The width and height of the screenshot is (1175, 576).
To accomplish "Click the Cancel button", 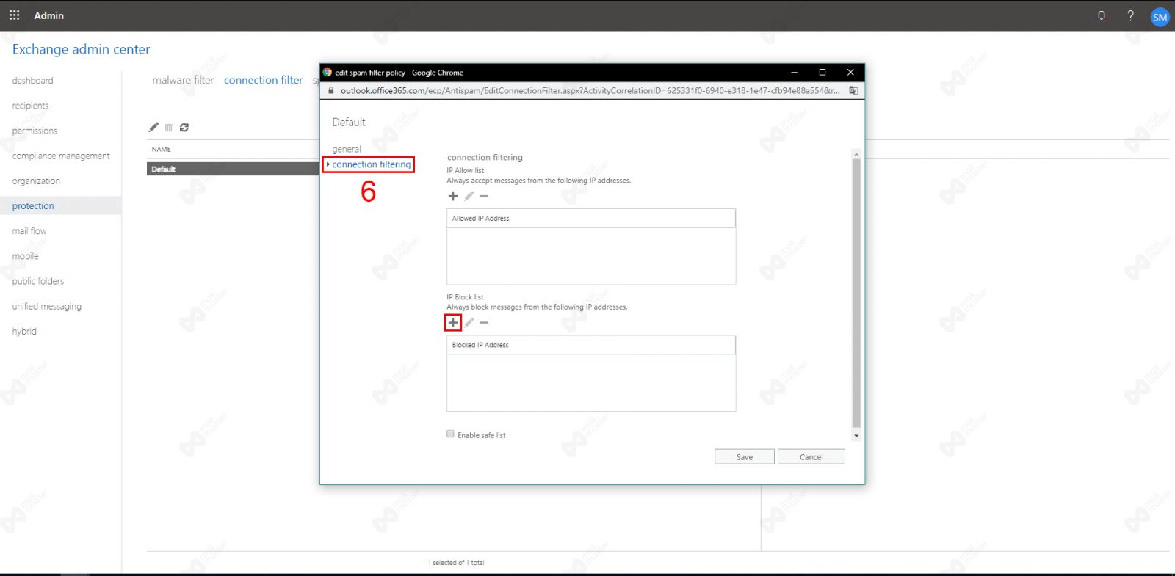I will 811,456.
